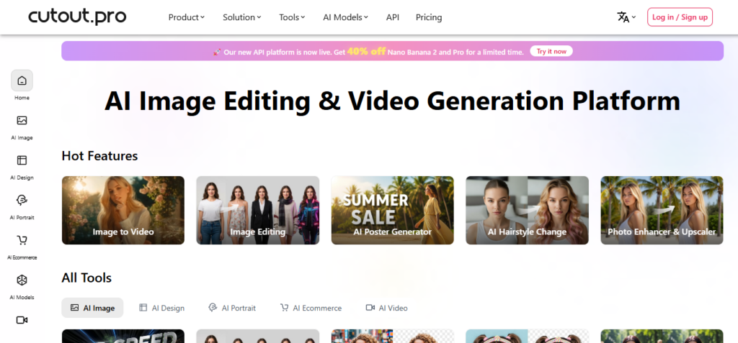Screen dimensions: 738x343
Task: Click the Home icon in sidebar
Action: (22, 81)
